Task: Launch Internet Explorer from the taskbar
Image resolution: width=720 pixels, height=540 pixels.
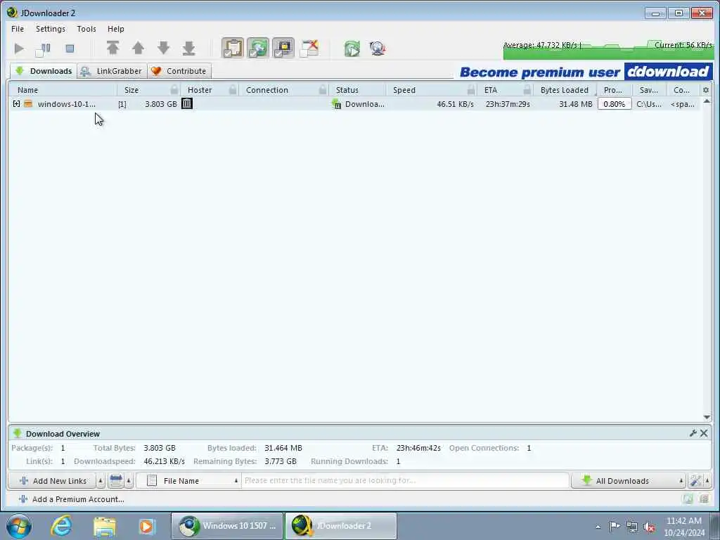Action: coord(61,526)
